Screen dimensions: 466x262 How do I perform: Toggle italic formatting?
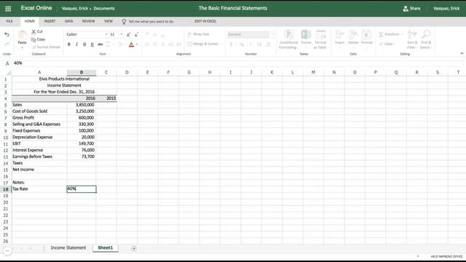coord(76,44)
